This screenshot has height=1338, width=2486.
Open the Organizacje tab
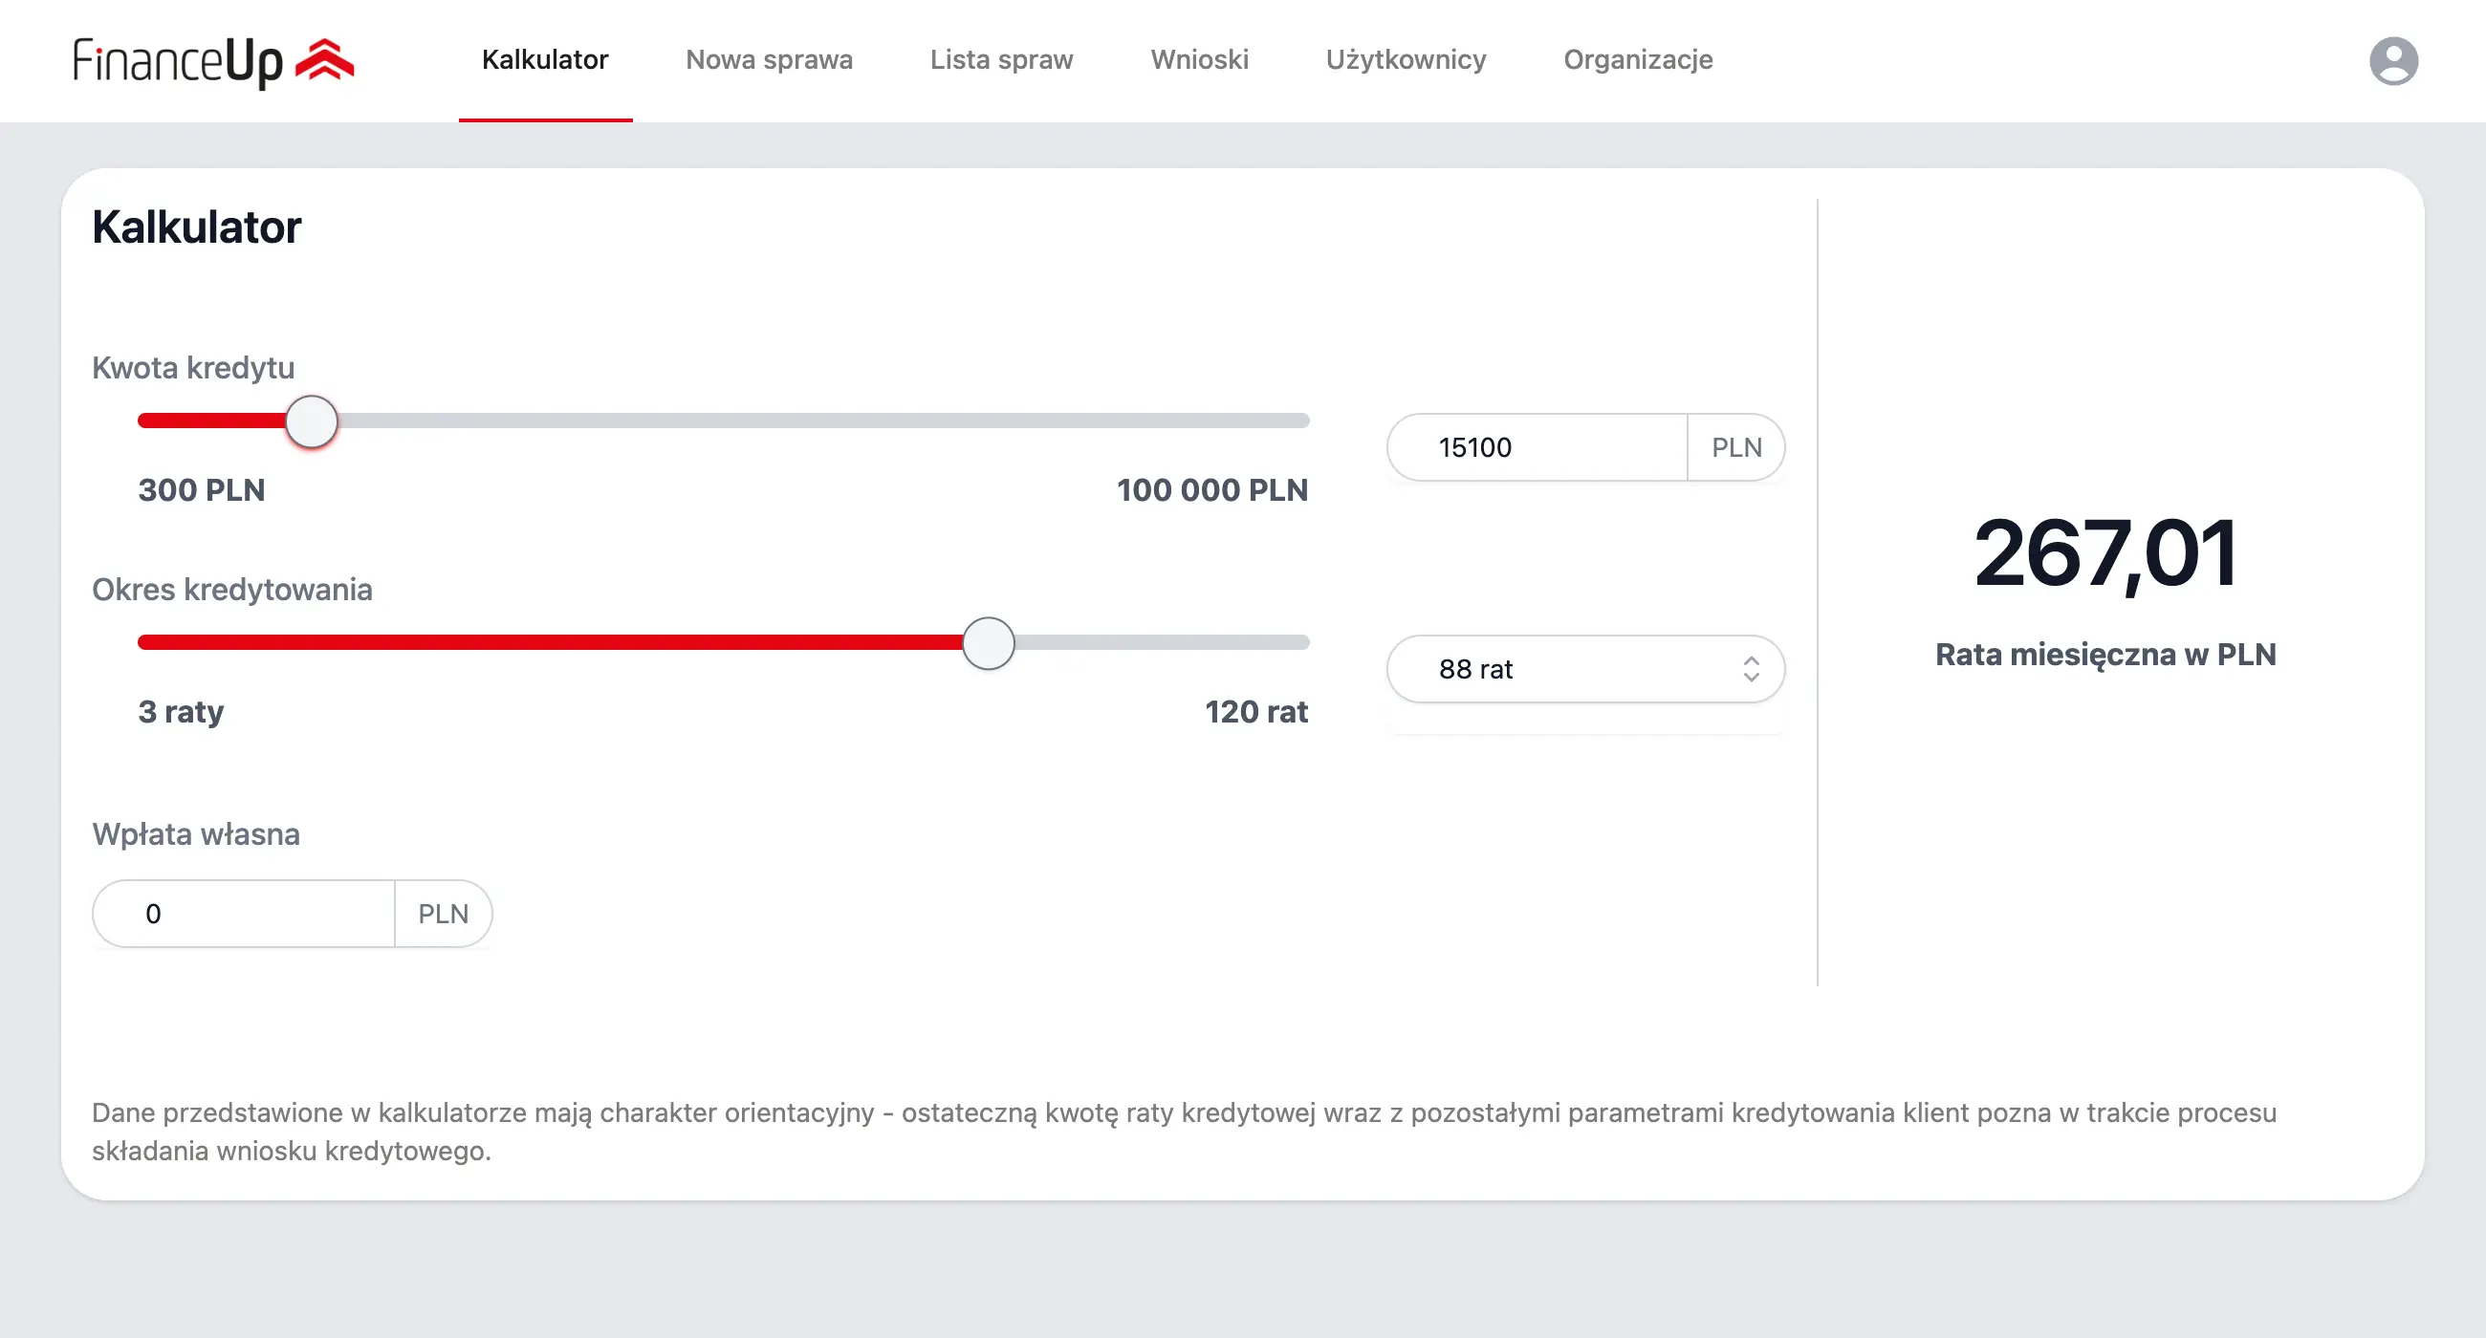click(x=1638, y=60)
